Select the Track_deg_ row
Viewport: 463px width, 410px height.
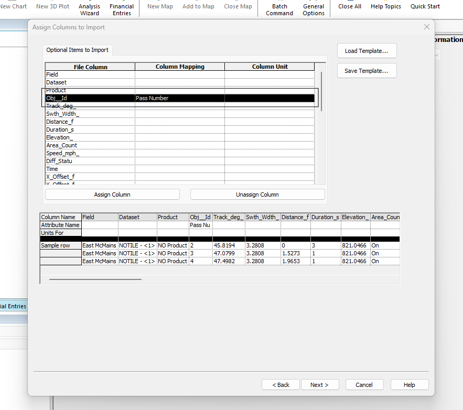pos(180,106)
